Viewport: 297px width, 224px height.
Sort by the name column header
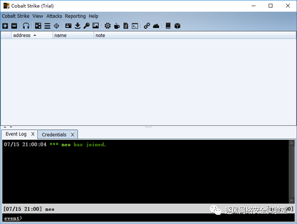pyautogui.click(x=73, y=35)
